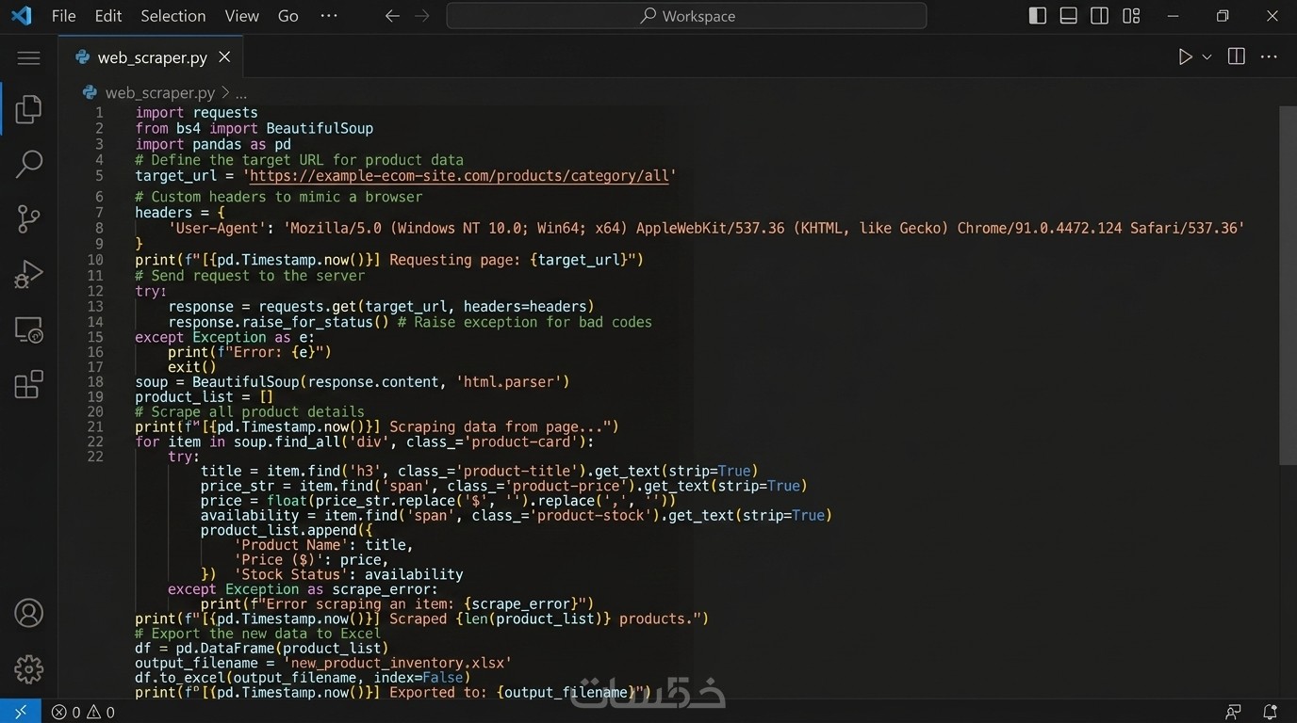This screenshot has width=1297, height=723.
Task: Split the editor to the right
Action: pos(1237,57)
